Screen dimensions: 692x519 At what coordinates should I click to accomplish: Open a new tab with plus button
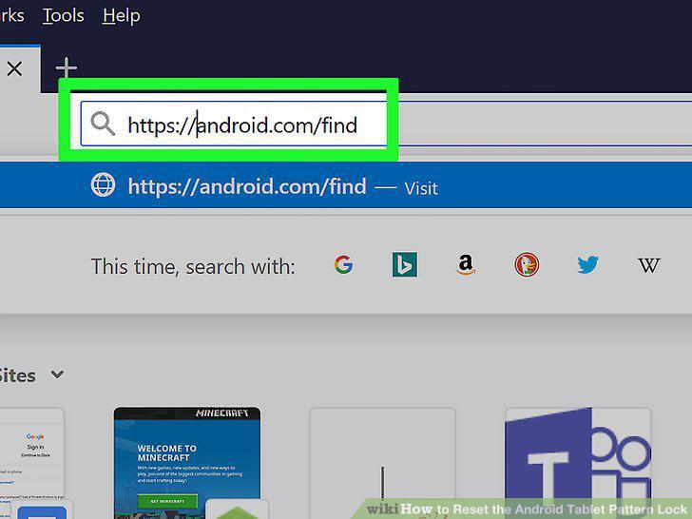click(x=67, y=68)
